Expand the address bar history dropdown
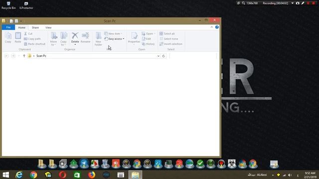The image size is (319, 179). (x=158, y=56)
